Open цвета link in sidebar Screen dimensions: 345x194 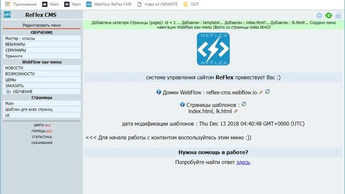coord(38,125)
